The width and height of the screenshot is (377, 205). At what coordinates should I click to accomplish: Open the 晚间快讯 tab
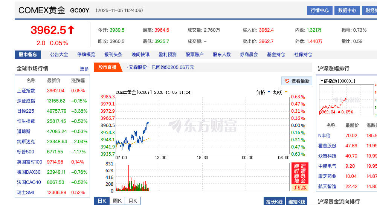140,55
